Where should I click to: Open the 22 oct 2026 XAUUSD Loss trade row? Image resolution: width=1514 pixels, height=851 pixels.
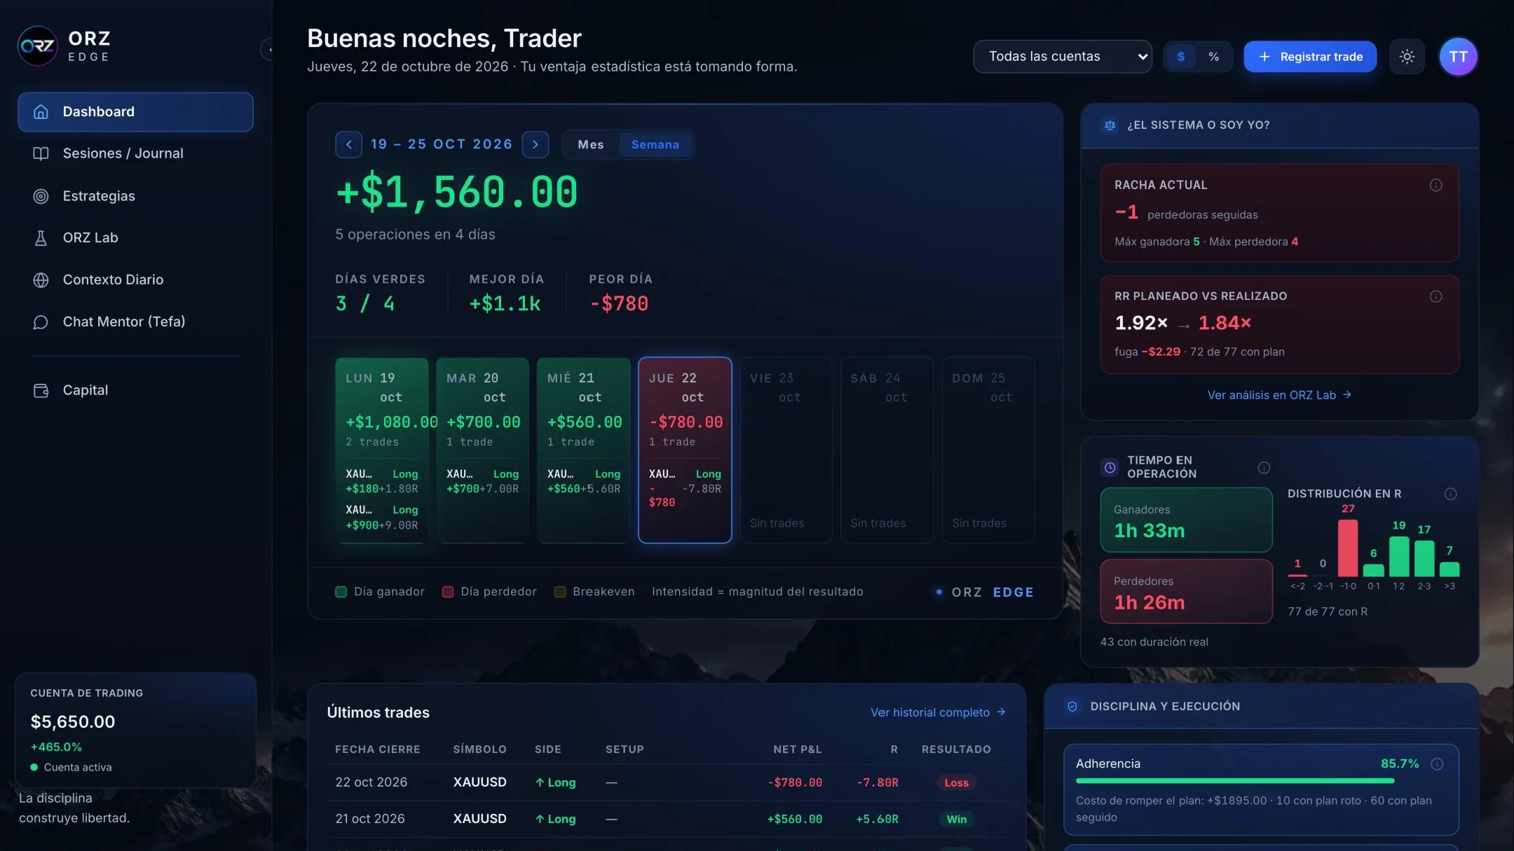[x=667, y=783]
